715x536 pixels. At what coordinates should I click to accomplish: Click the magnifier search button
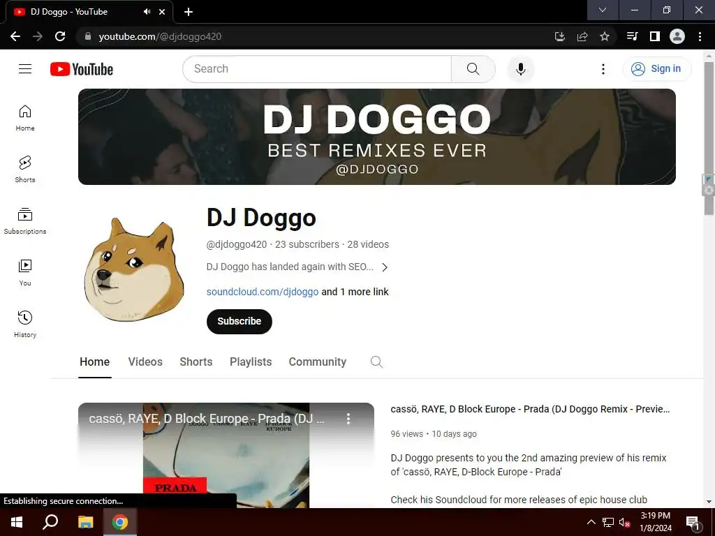coord(473,69)
